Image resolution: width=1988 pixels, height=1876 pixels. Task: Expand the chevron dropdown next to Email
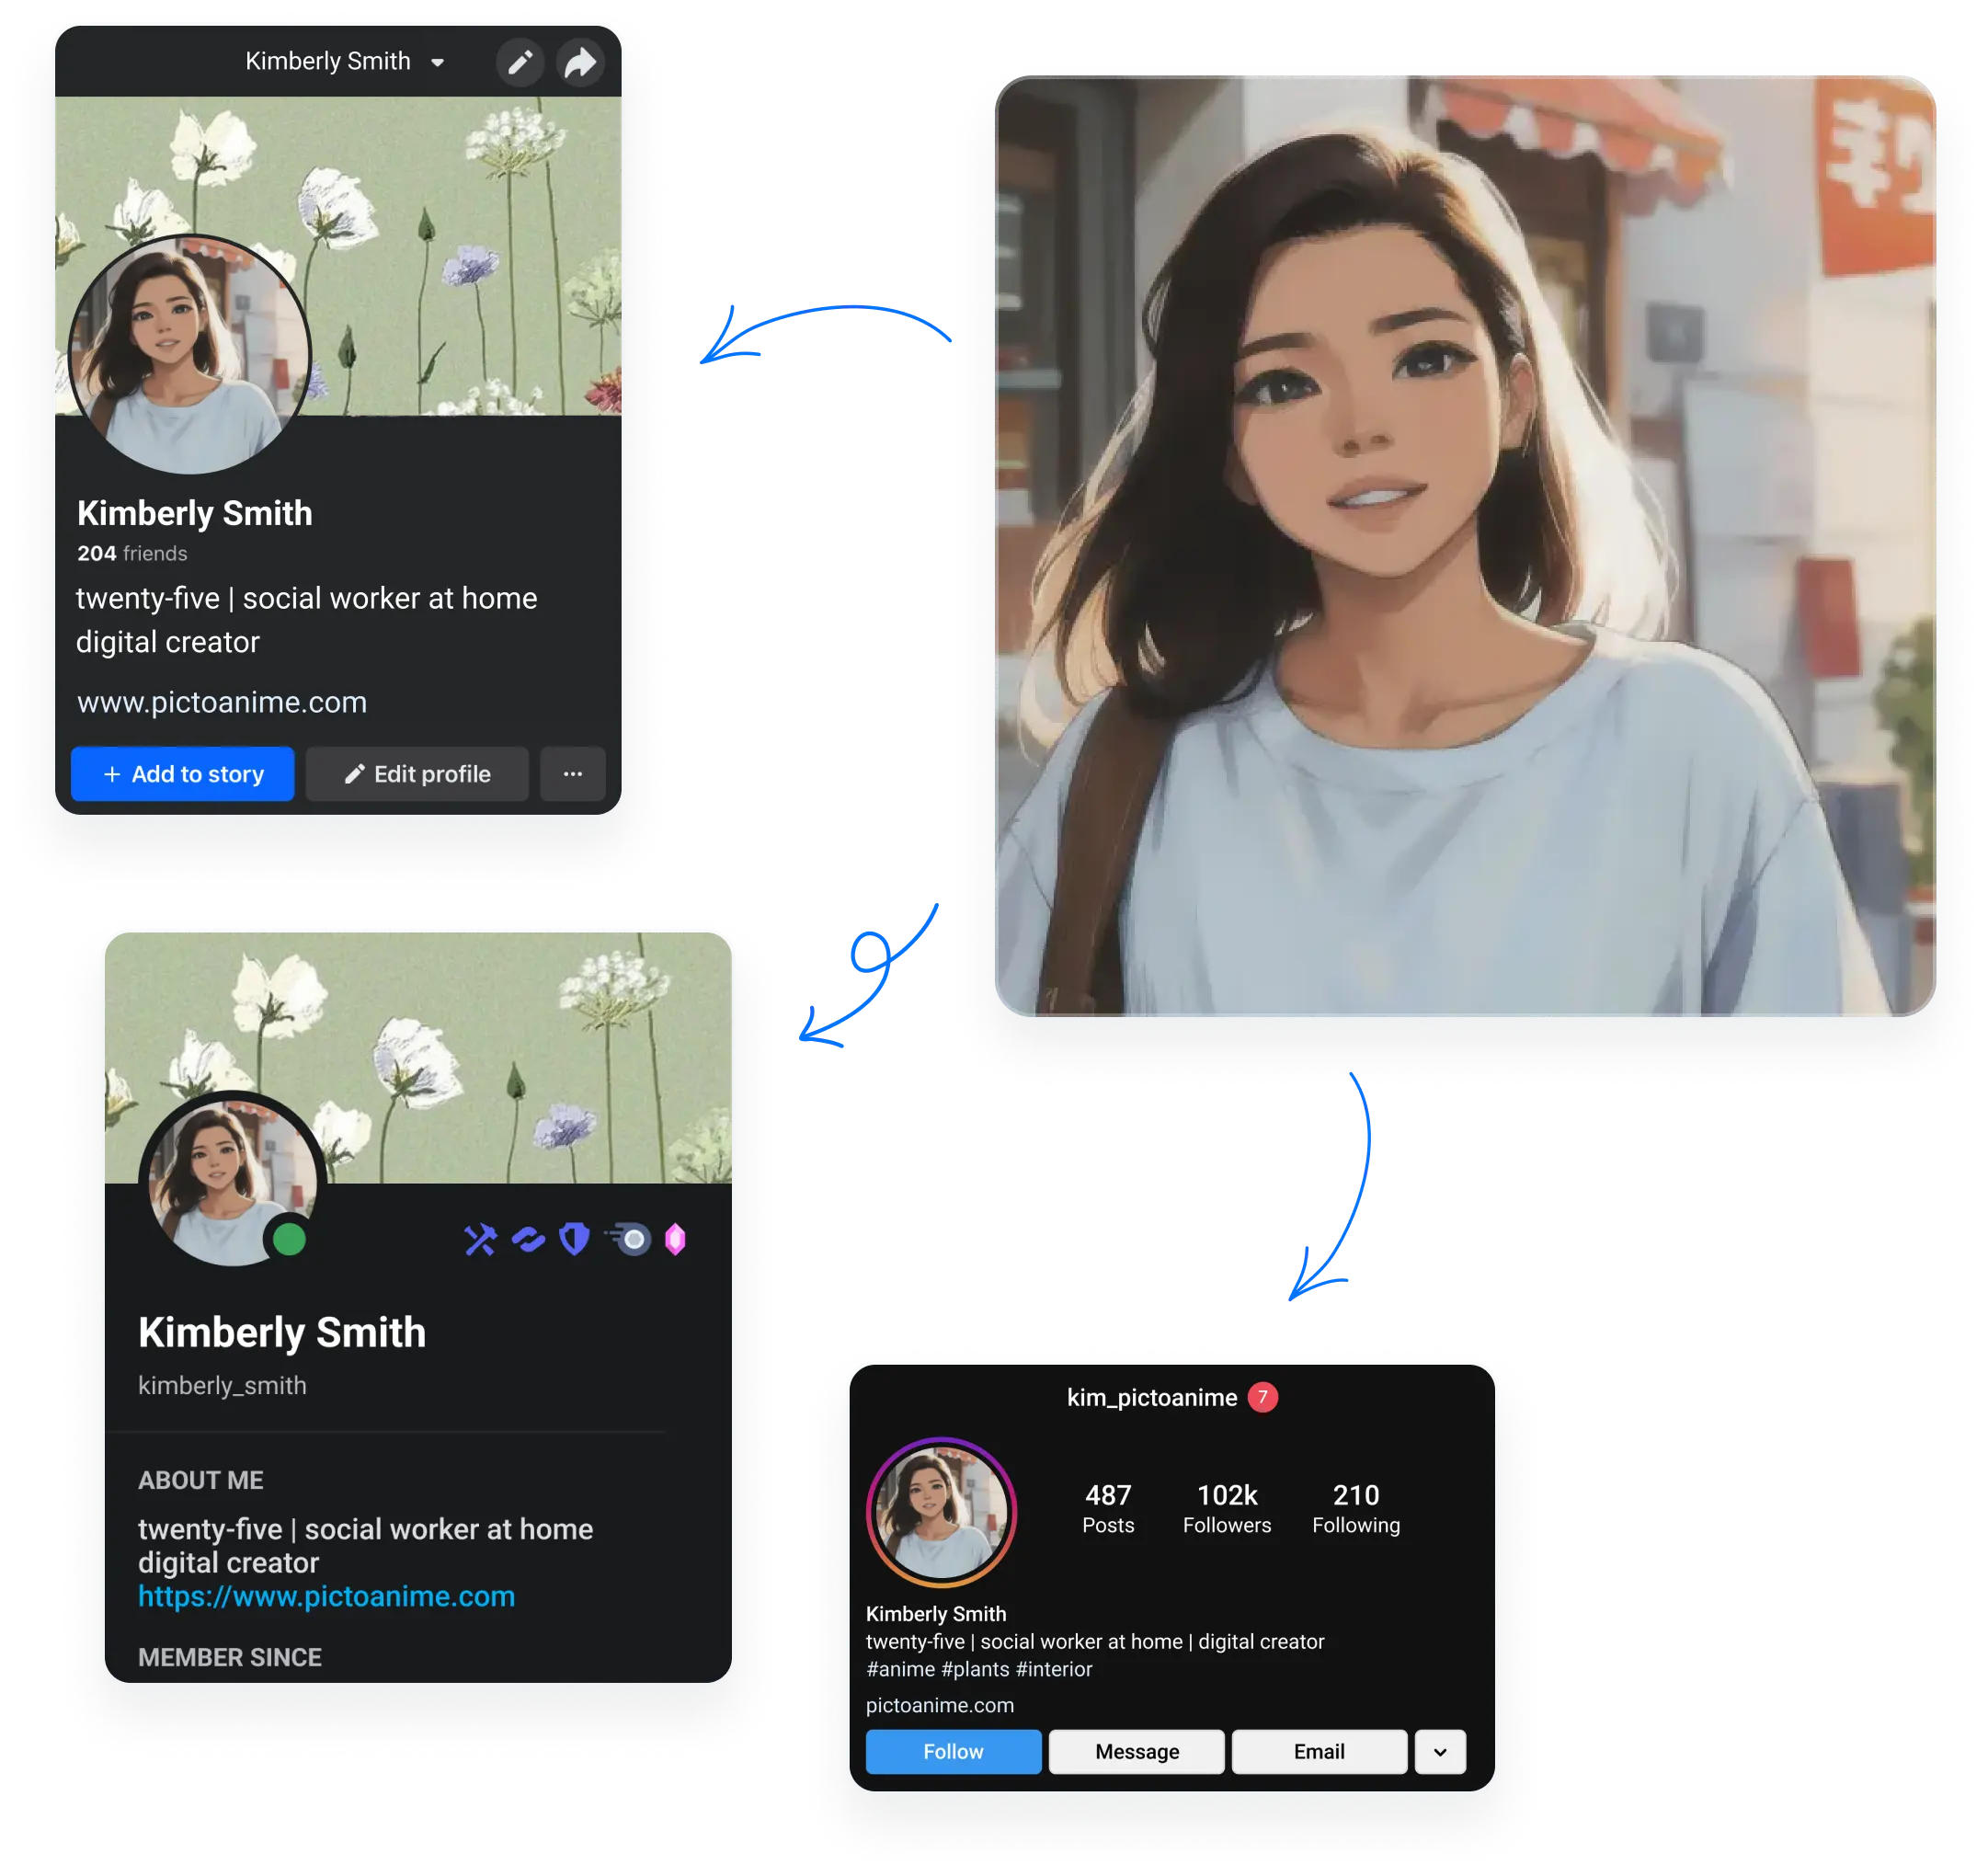tap(1440, 1751)
